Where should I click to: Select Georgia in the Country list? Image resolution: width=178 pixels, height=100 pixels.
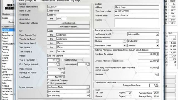pos(8,47)
